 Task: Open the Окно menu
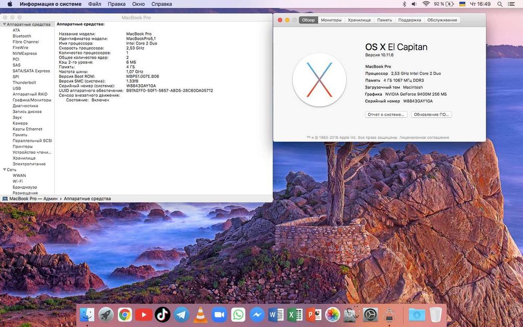coord(139,4)
